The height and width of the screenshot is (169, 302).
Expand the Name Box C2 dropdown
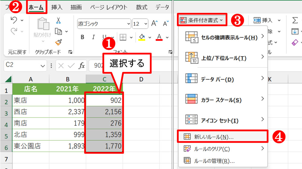[x=43, y=66]
